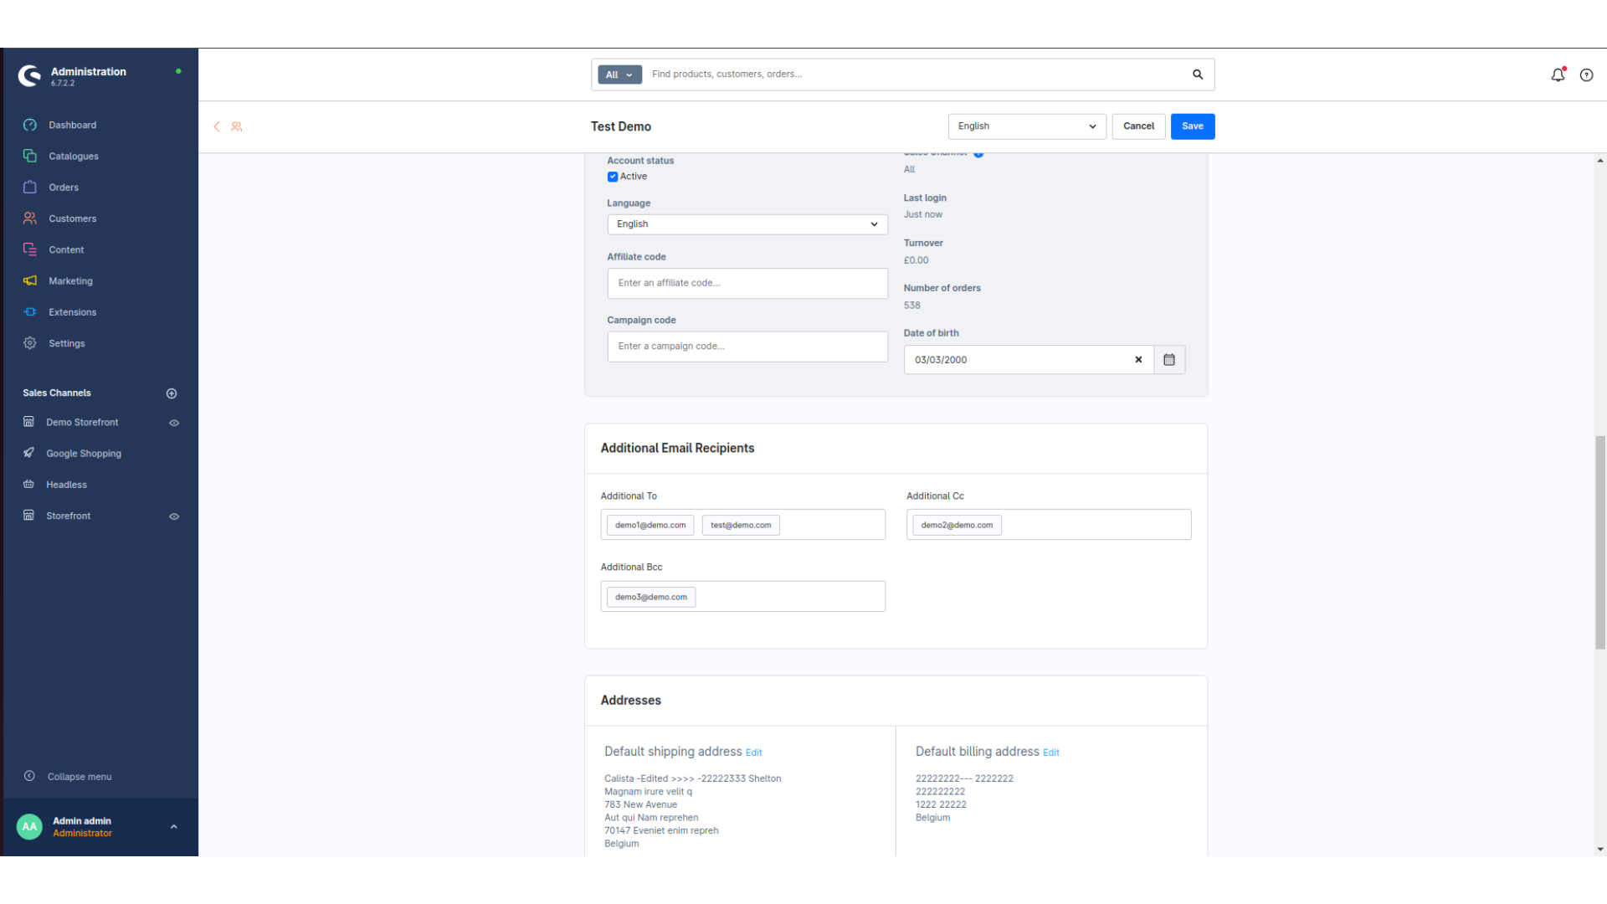1607x904 pixels.
Task: Expand the Admin admin user menu
Action: tap(174, 827)
